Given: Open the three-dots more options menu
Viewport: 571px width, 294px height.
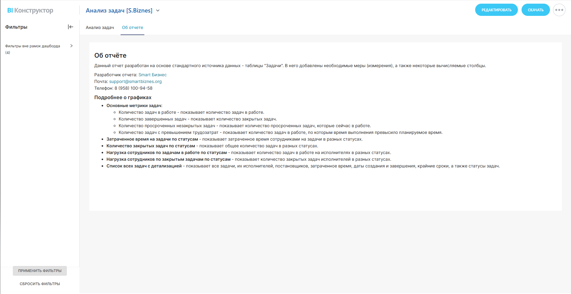Looking at the screenshot, I should click(559, 10).
